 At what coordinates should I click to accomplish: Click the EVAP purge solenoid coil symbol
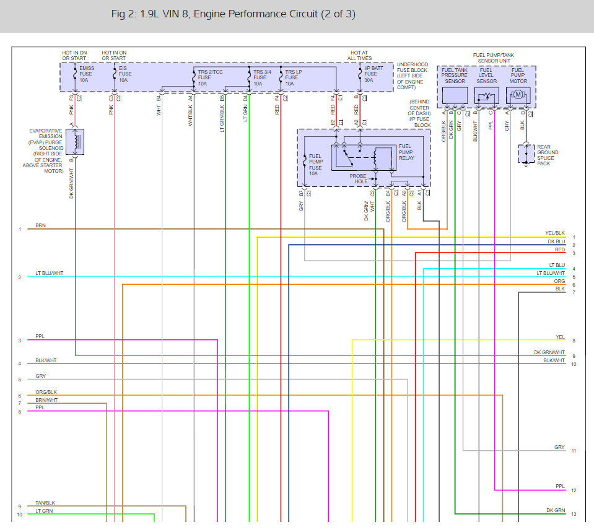point(75,142)
